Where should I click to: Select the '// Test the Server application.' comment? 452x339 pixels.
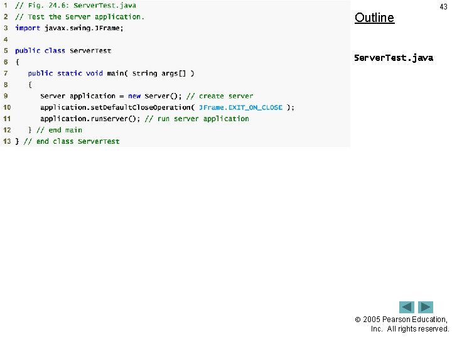[80, 17]
